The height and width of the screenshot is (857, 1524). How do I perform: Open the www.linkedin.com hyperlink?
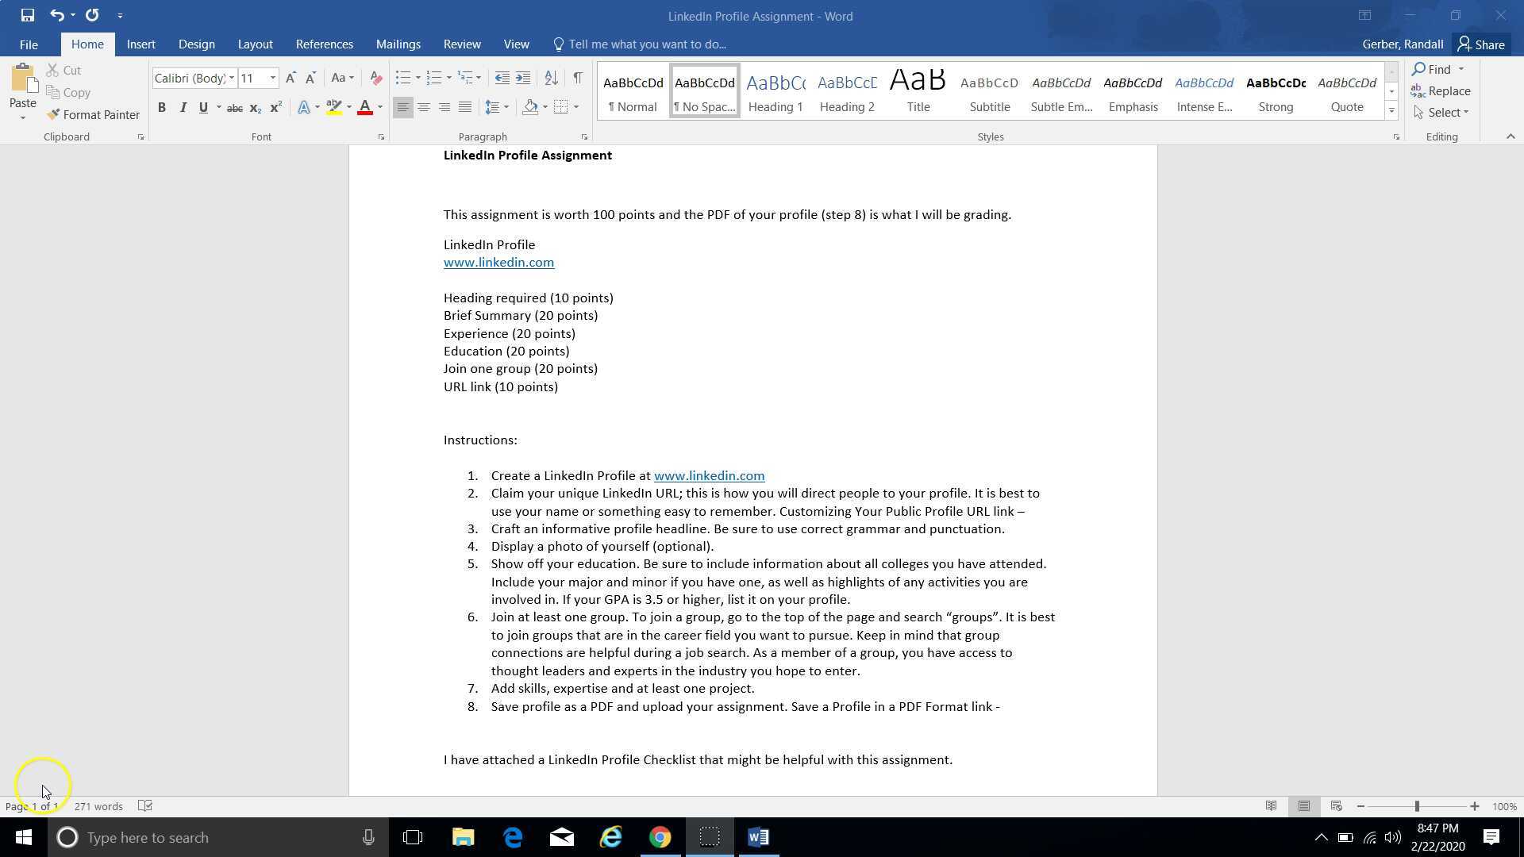coord(498,262)
